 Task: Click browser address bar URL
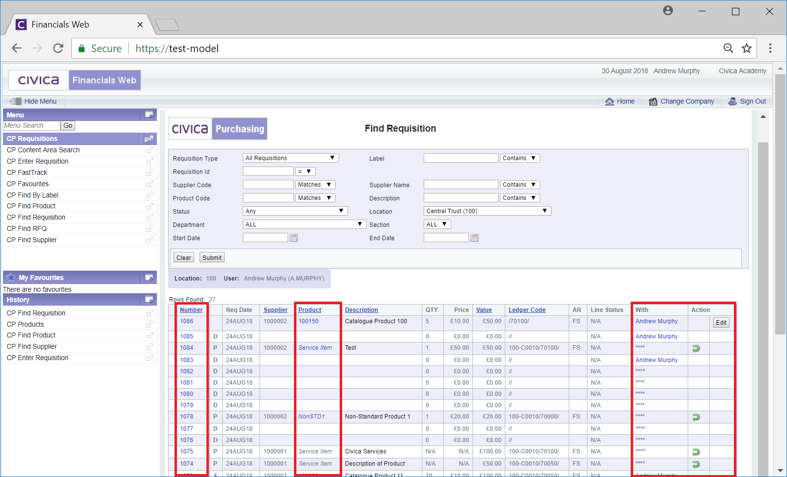point(177,48)
